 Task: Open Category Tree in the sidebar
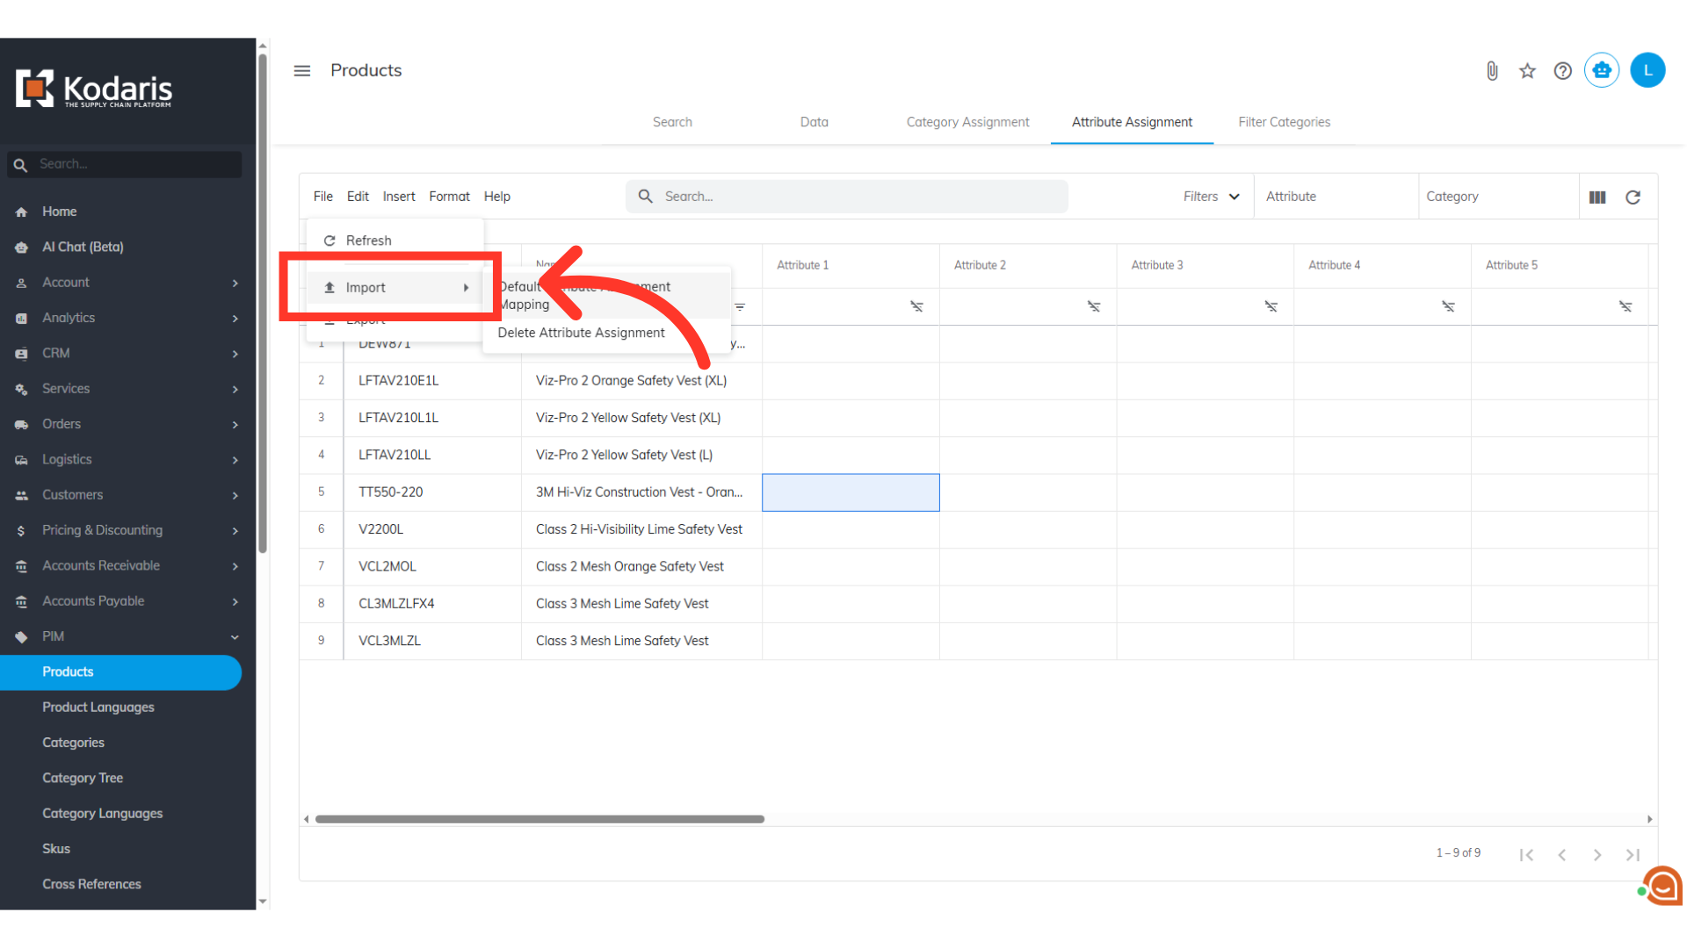tap(83, 778)
